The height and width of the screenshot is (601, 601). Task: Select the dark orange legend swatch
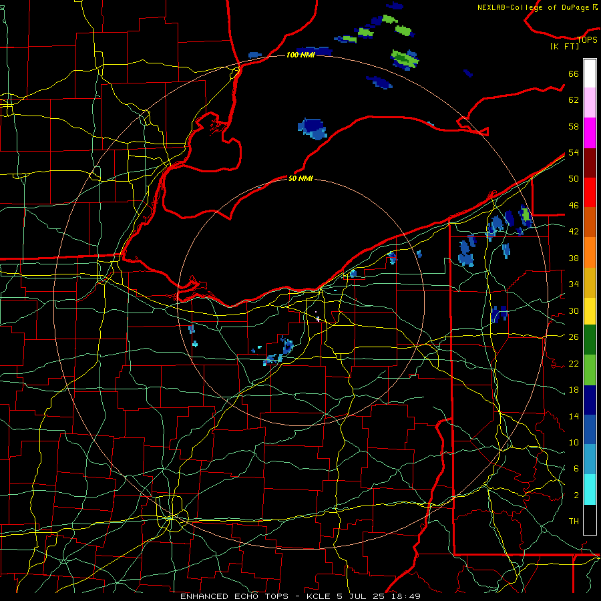tap(590, 222)
